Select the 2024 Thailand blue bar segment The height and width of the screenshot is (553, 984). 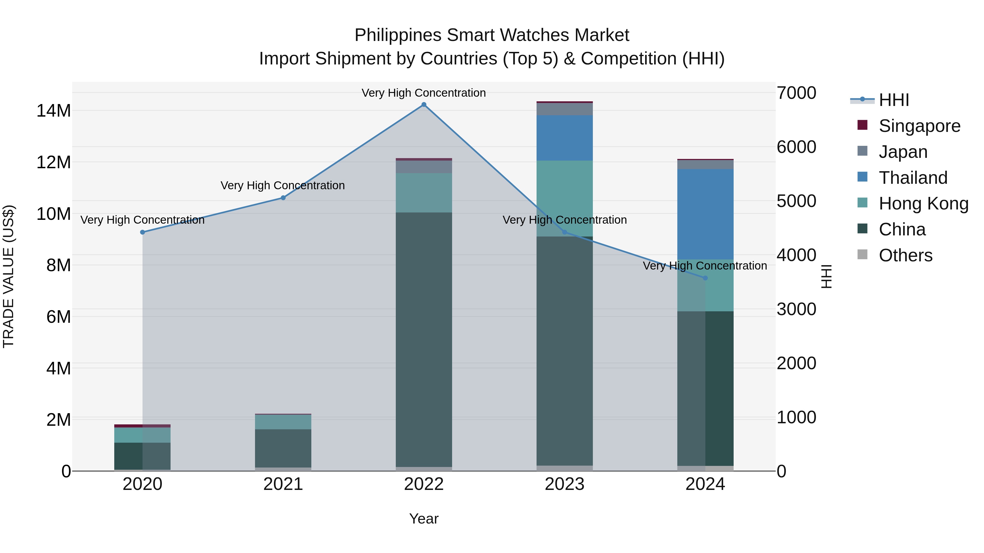(x=705, y=214)
